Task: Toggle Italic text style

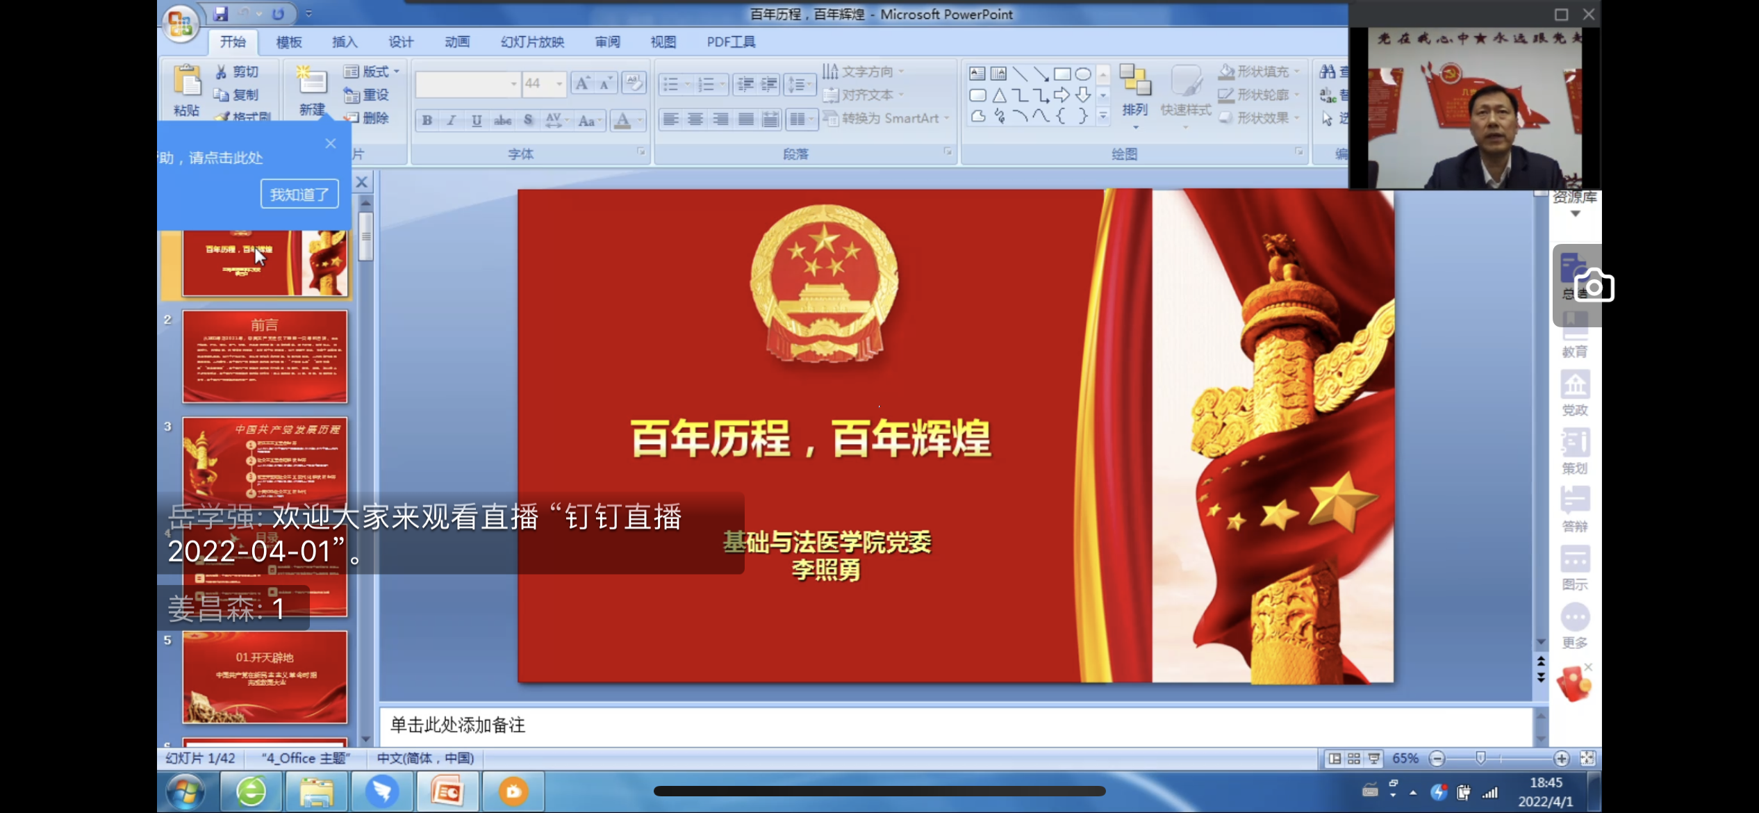Action: click(x=452, y=120)
